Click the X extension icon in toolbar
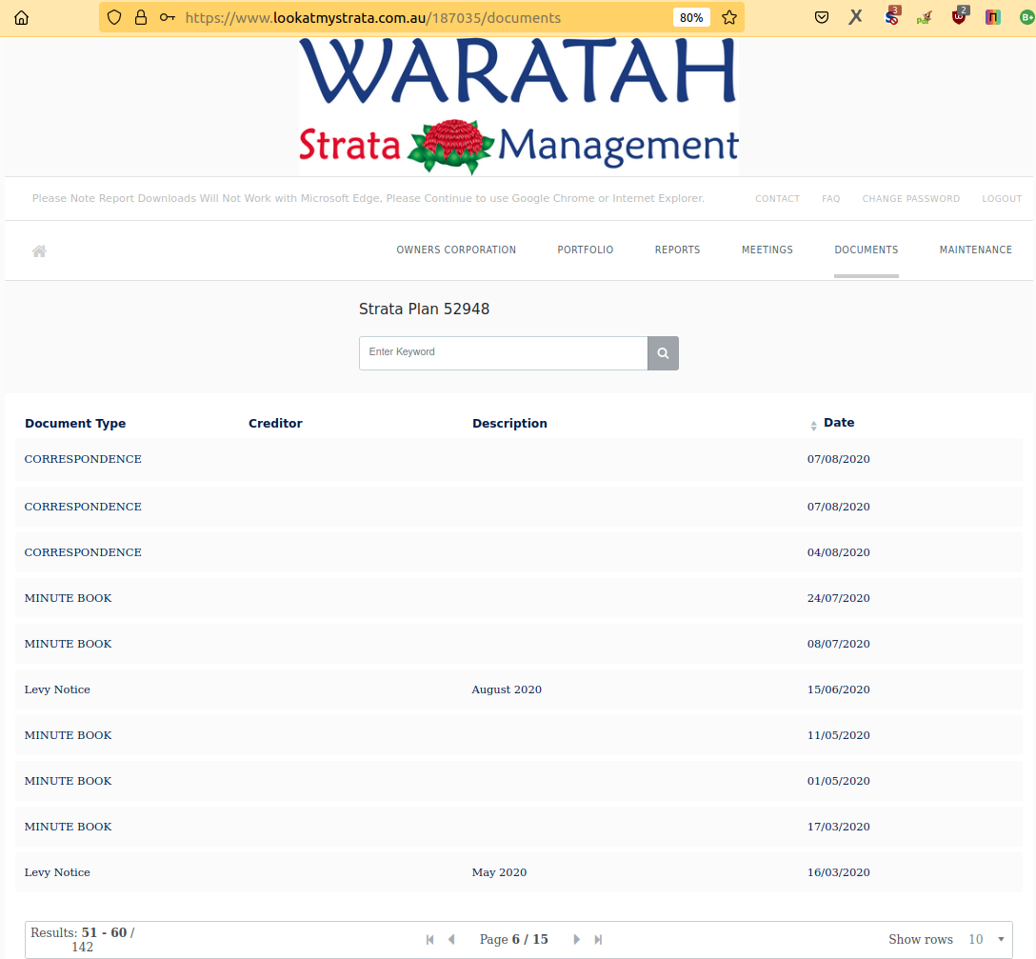The height and width of the screenshot is (959, 1036). 856,17
